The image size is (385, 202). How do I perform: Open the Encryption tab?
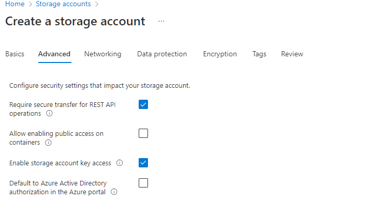point(220,54)
